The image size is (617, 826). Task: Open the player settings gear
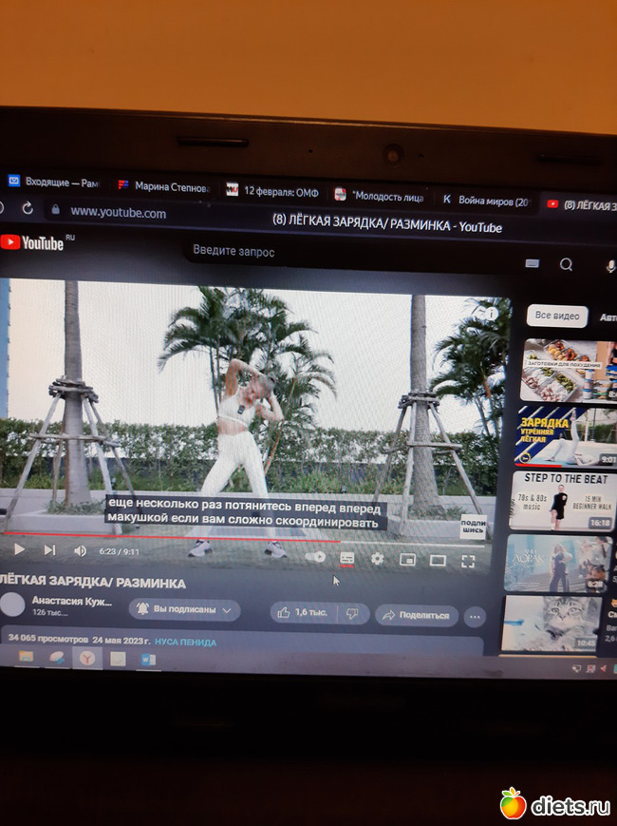377,559
